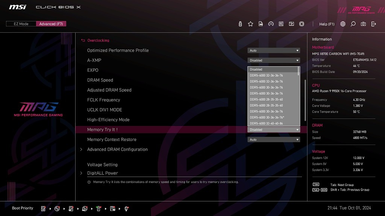This screenshot has width=385, height=216.
Task: Open search with the magnifier icon
Action: [353, 24]
